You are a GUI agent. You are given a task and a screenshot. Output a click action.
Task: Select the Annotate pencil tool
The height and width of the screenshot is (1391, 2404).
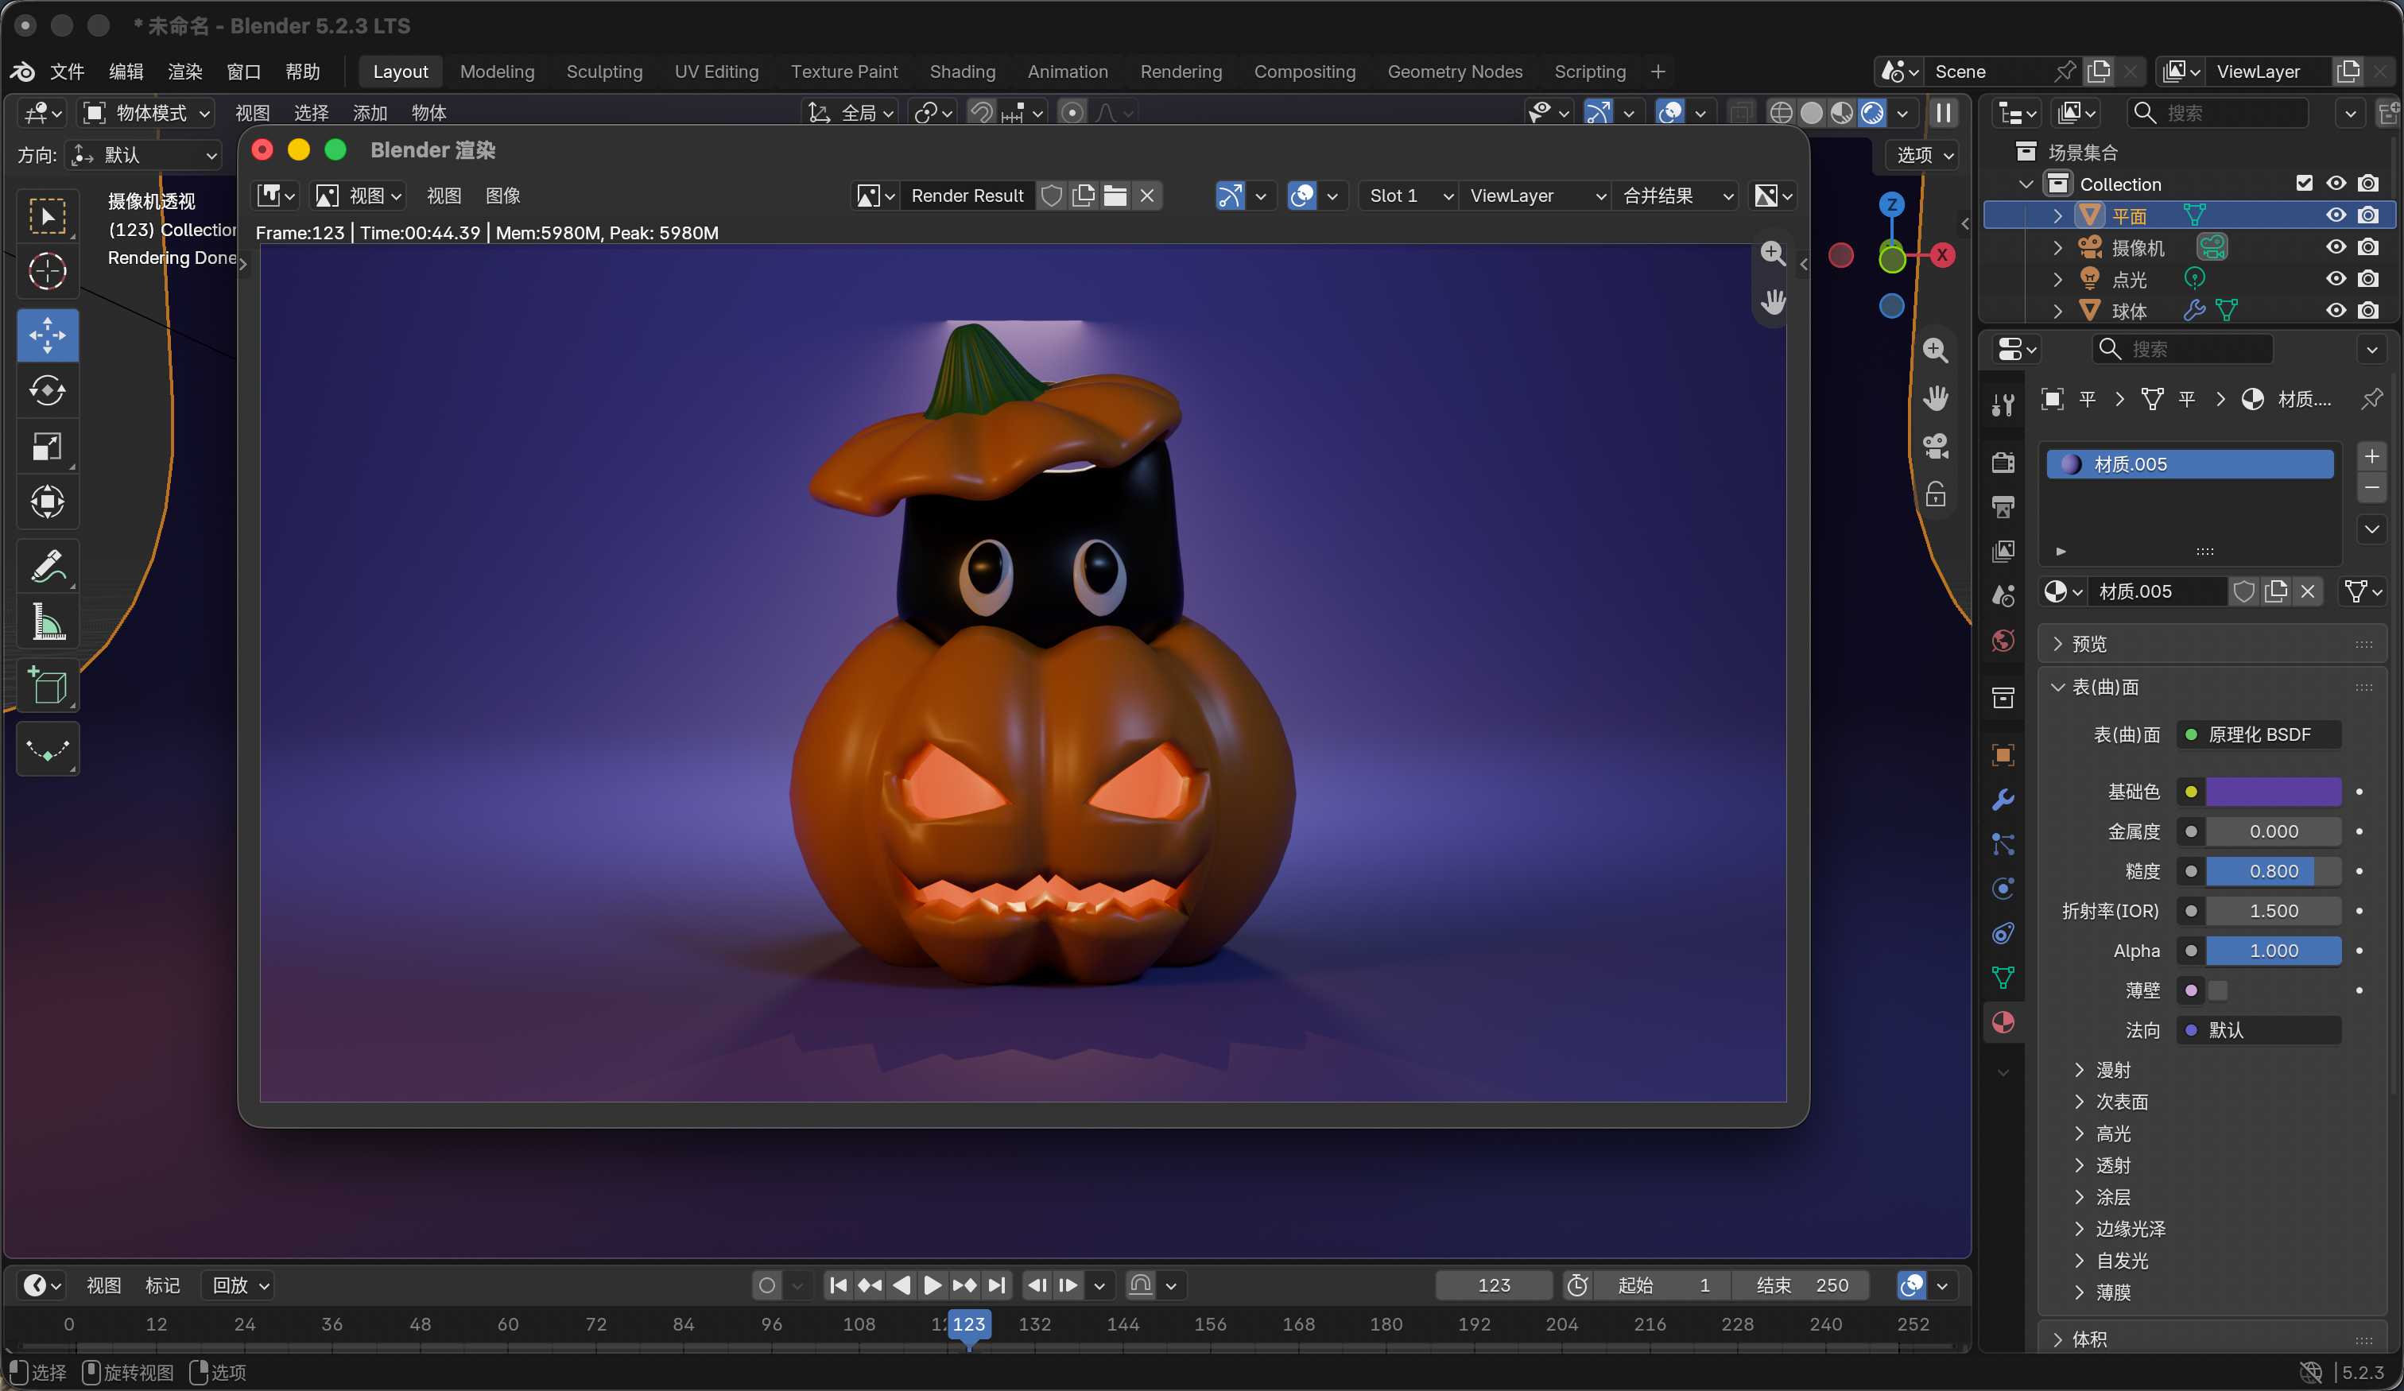pos(48,567)
